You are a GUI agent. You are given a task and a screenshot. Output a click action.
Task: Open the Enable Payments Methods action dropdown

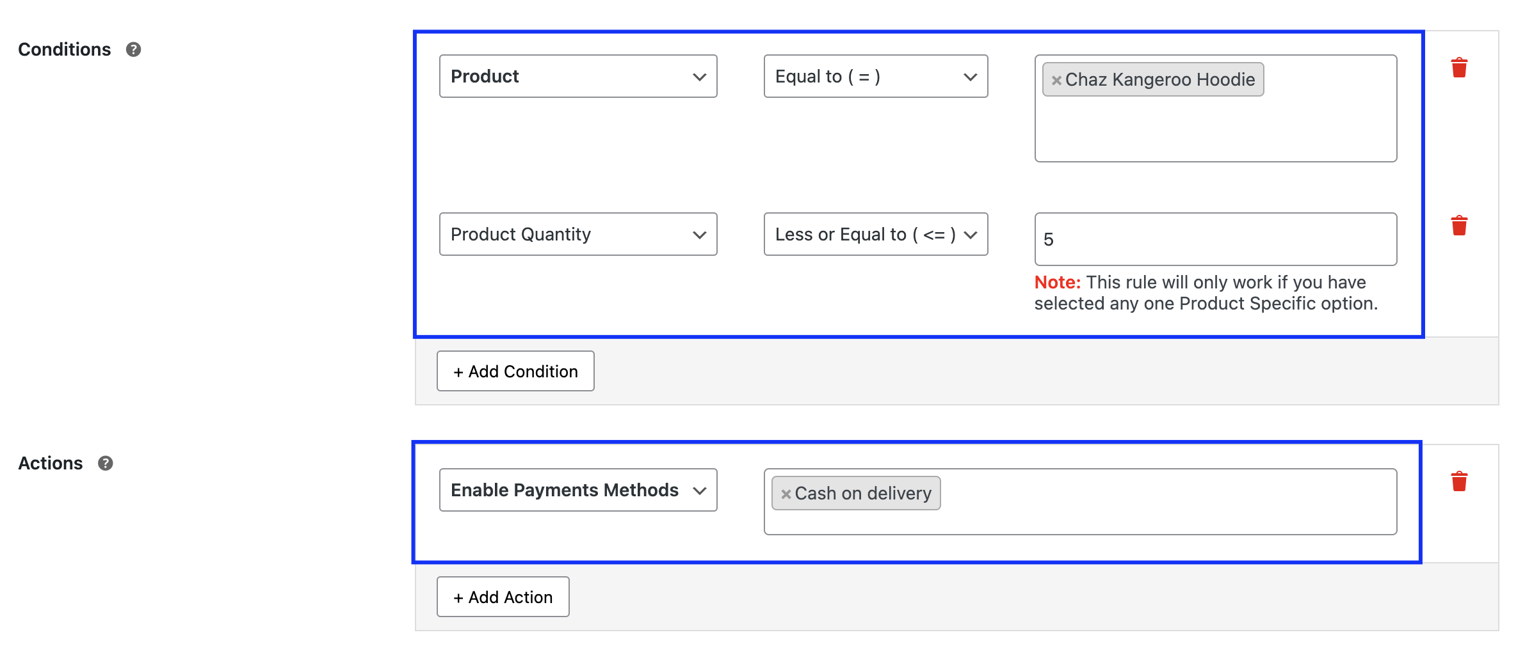(578, 490)
